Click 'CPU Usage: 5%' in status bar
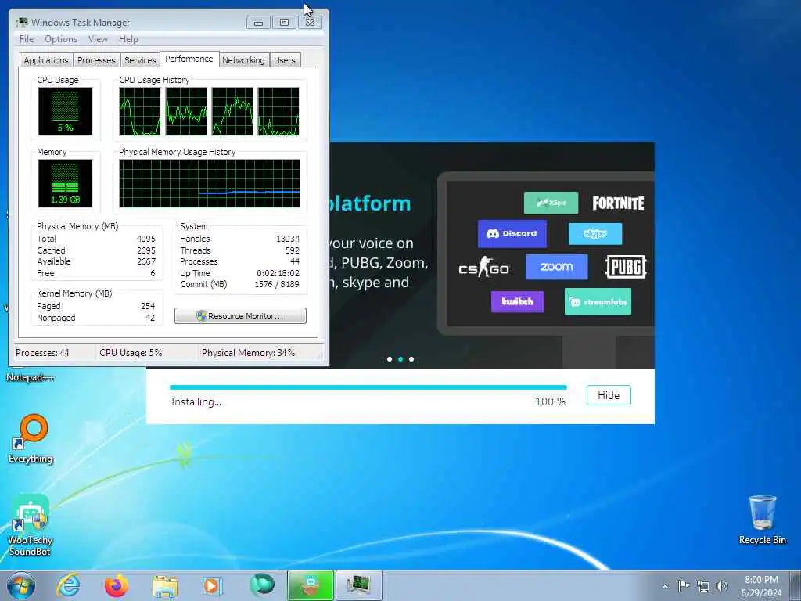 coord(131,353)
